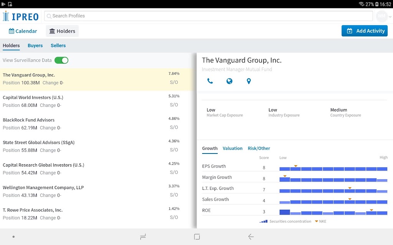
Task: Tap the navigation bar dot icon
Action: [x=13, y=237]
